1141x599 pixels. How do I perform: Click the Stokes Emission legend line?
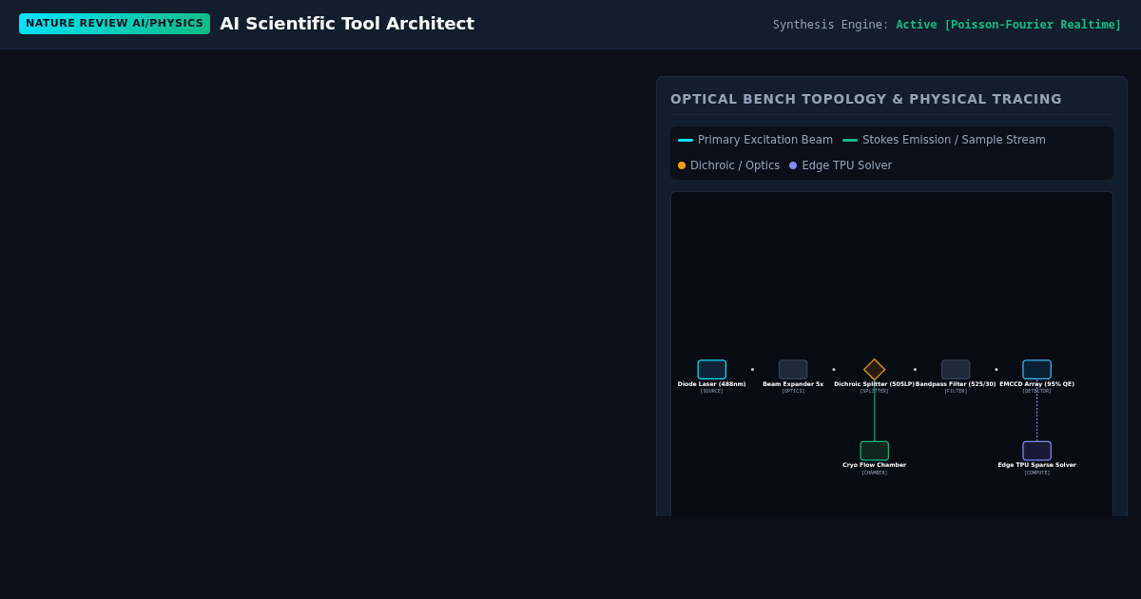coord(850,140)
